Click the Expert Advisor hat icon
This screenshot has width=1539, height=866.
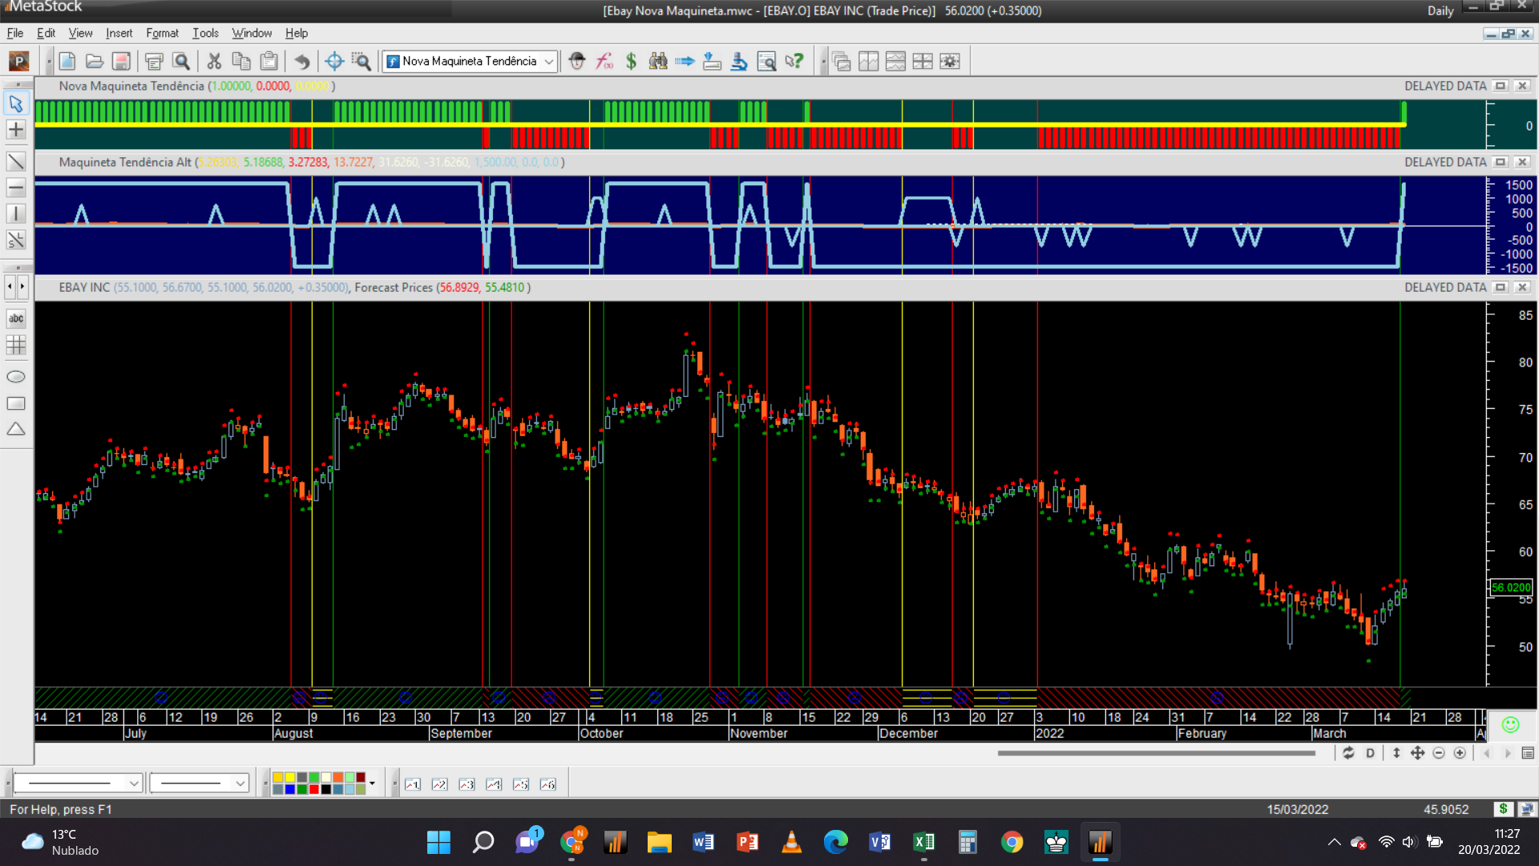coord(577,61)
